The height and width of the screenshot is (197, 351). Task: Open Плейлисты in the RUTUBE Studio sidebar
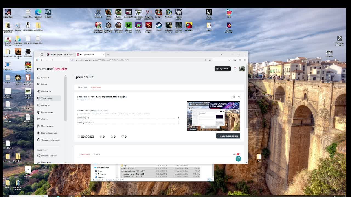click(x=49, y=91)
